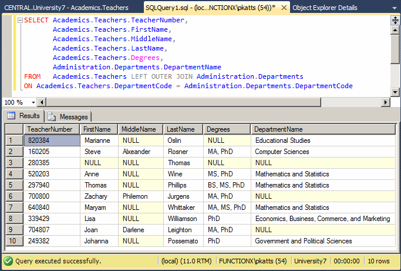Screen dimensions: 401x271
Task: Click the MiddleName cell Darlene
Action: (x=141, y=230)
